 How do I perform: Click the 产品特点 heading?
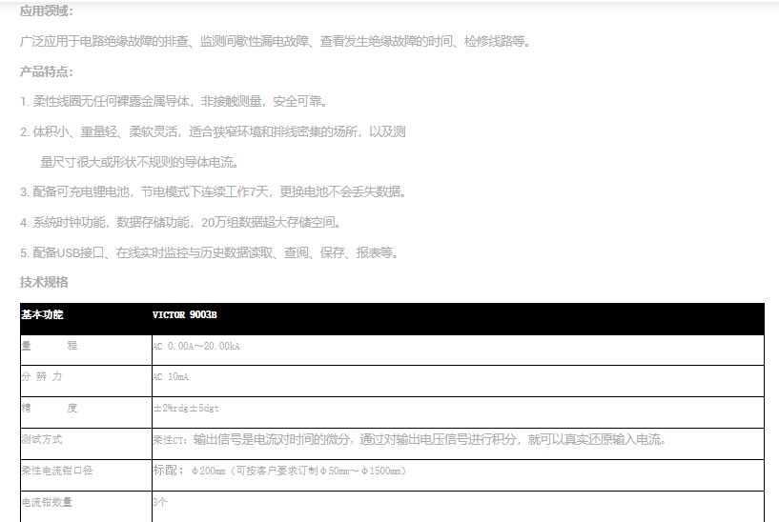pyautogui.click(x=46, y=71)
